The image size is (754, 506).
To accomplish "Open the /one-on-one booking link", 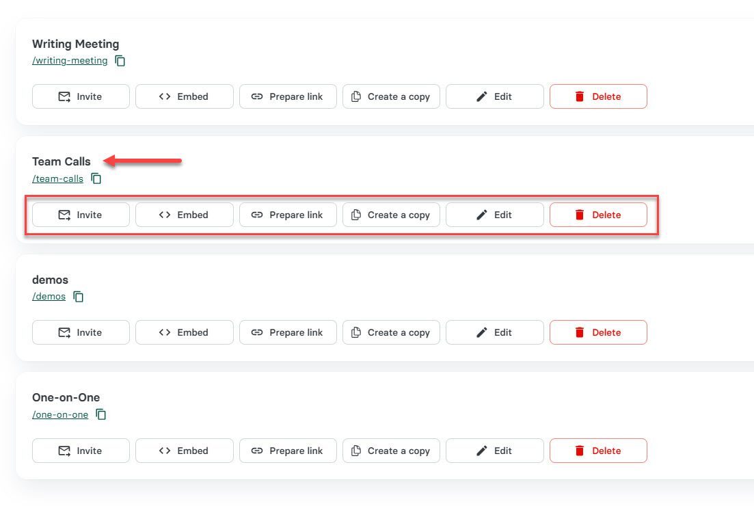I will tap(60, 414).
